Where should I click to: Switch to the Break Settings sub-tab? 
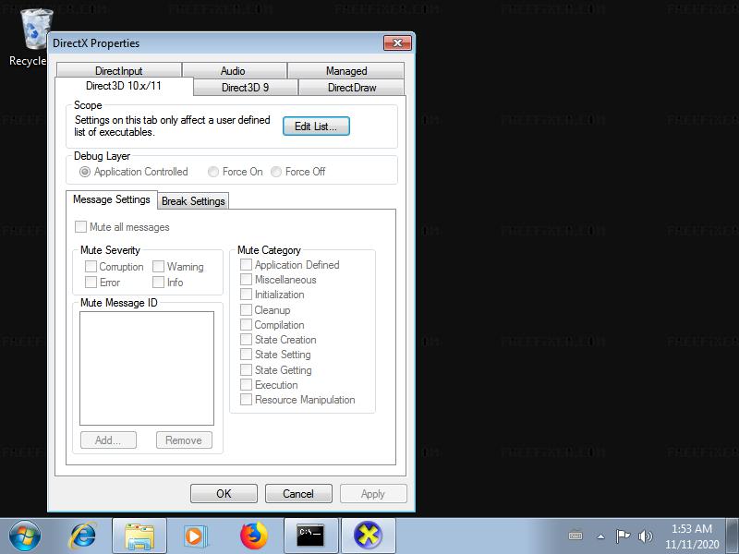pos(193,201)
